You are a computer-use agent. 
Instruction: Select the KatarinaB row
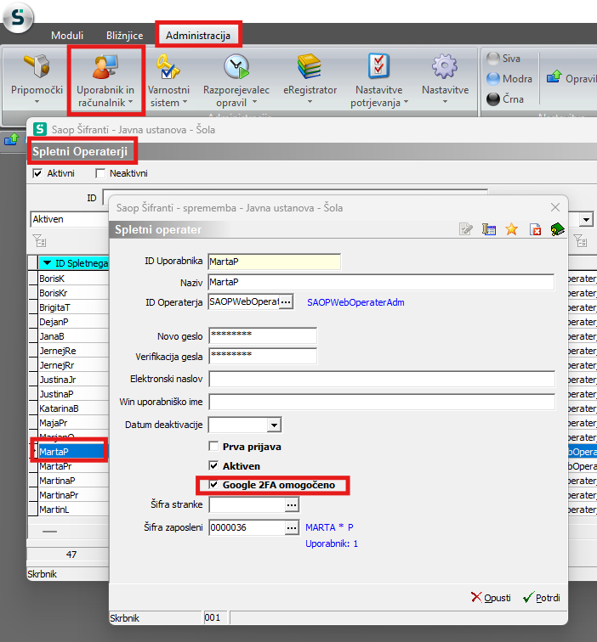click(73, 408)
